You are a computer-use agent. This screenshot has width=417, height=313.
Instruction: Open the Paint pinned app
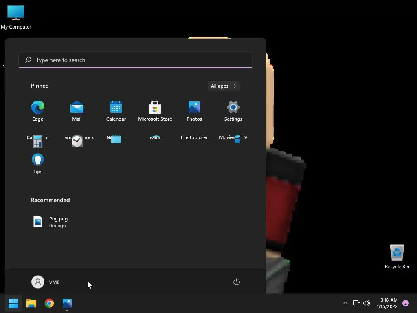(x=155, y=137)
